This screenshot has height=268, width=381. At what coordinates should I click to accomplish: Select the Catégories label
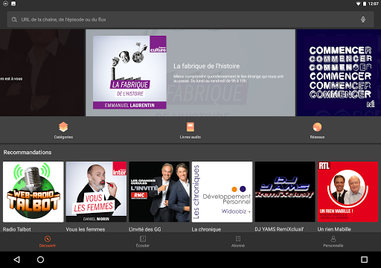click(x=63, y=137)
